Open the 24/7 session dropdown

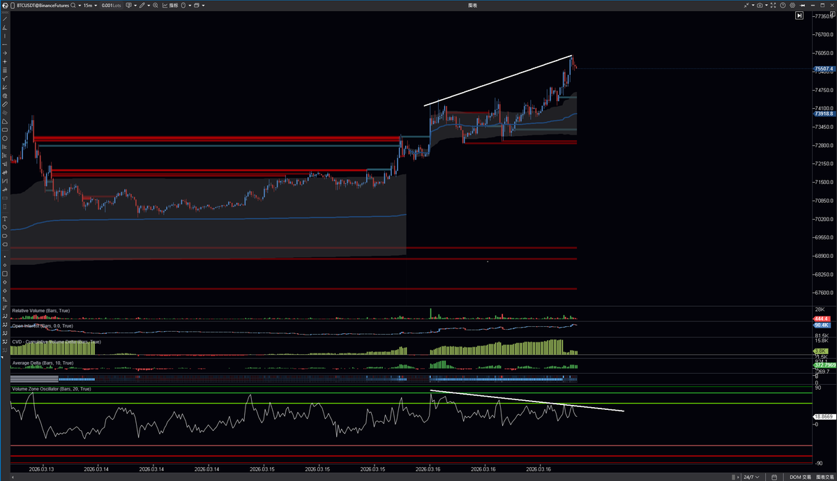[x=751, y=477]
